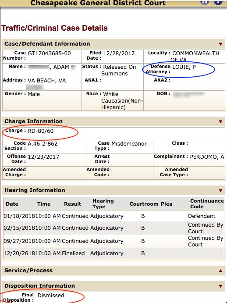Select the 01/18/2018 Continued hearing row
The height and width of the screenshot is (303, 227).
coord(113,216)
